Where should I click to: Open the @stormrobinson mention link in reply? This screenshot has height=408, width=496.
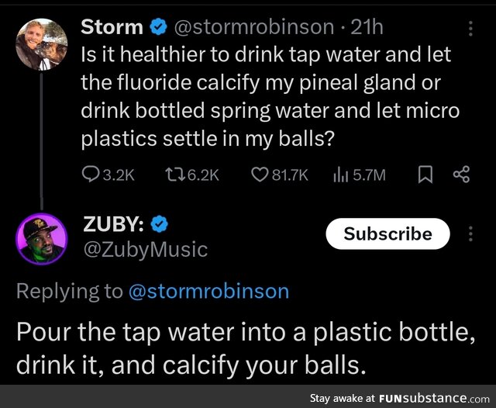pos(208,291)
